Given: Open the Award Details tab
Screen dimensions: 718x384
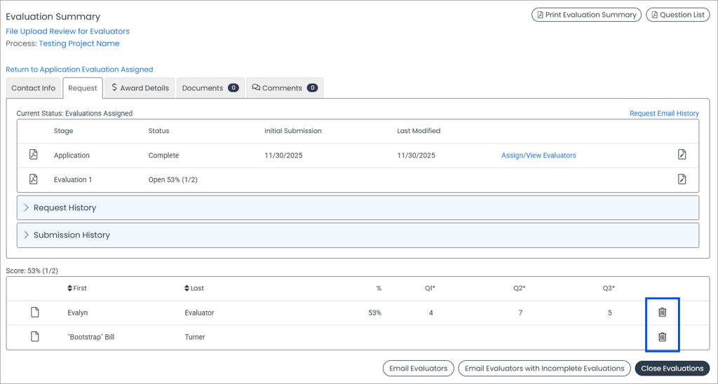Looking at the screenshot, I should pos(140,88).
